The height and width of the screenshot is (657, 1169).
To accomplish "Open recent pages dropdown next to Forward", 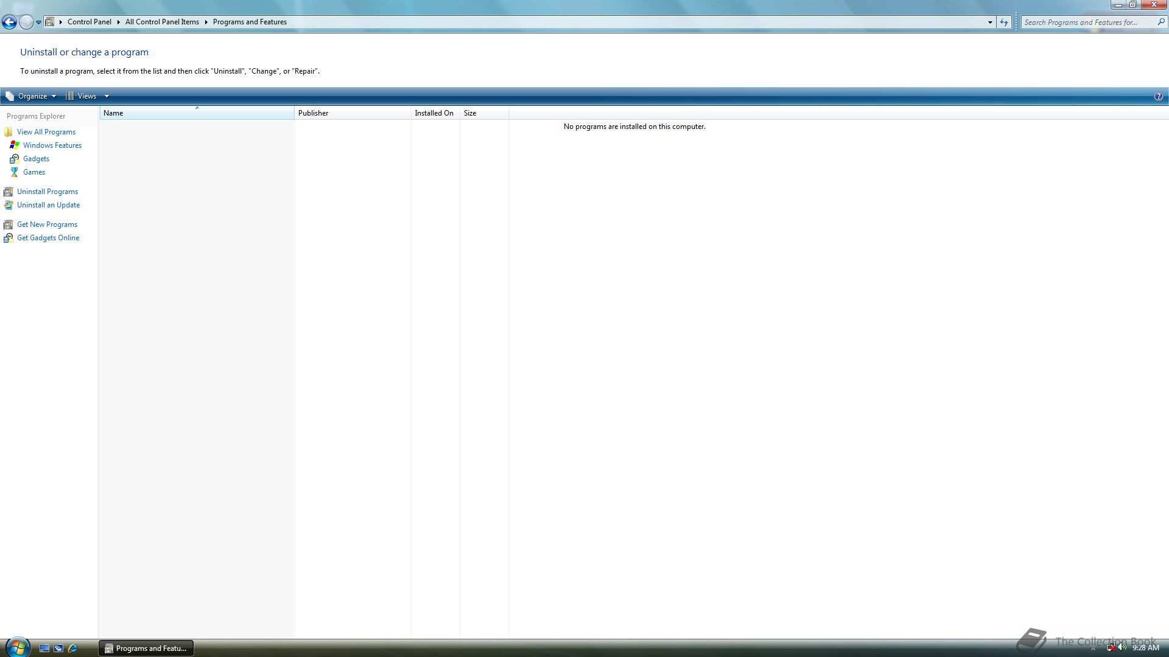I will [x=38, y=23].
